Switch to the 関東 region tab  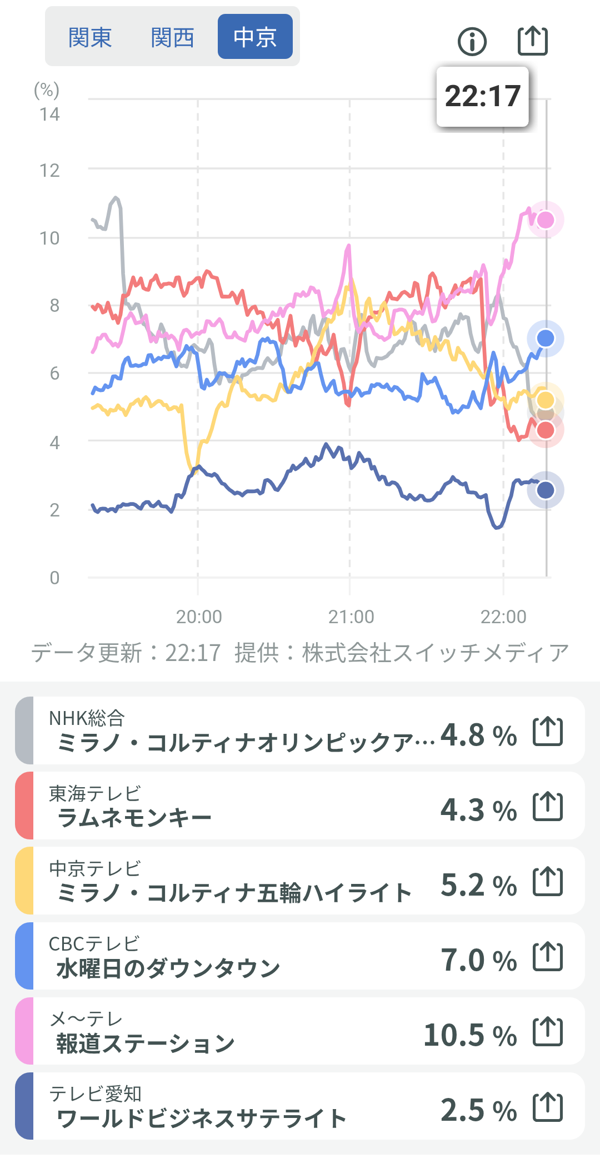90,37
